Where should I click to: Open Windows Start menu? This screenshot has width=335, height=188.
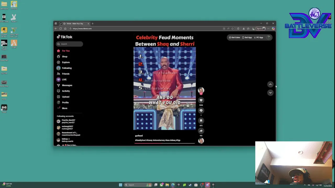point(120,185)
